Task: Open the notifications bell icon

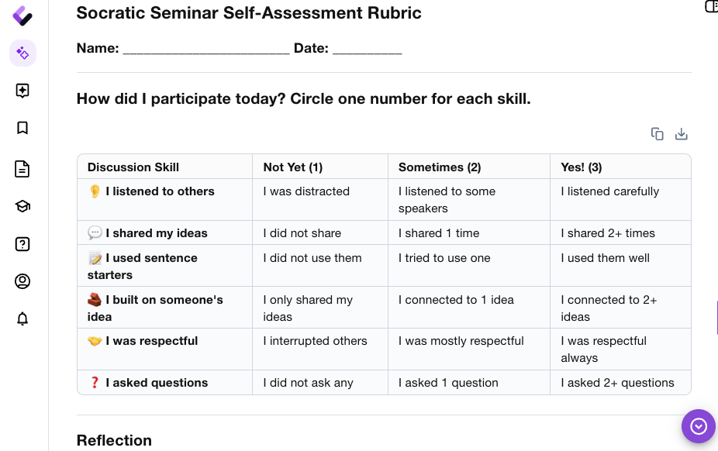Action: pos(22,318)
